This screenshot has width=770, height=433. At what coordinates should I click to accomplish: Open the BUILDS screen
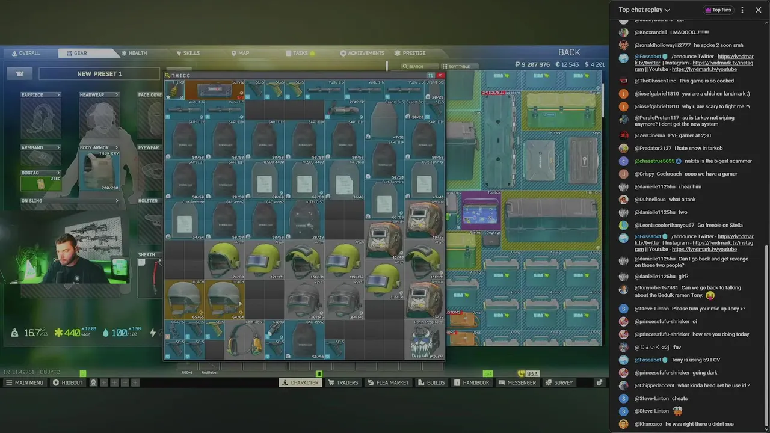(431, 382)
